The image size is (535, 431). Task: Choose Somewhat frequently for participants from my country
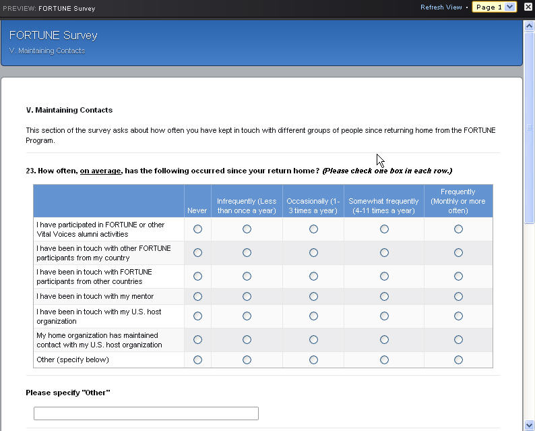tap(384, 253)
